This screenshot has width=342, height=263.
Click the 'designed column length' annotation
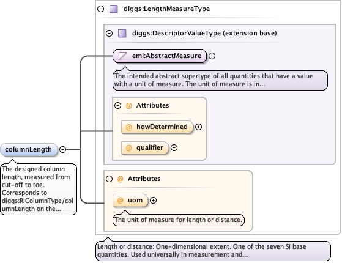click(x=39, y=189)
